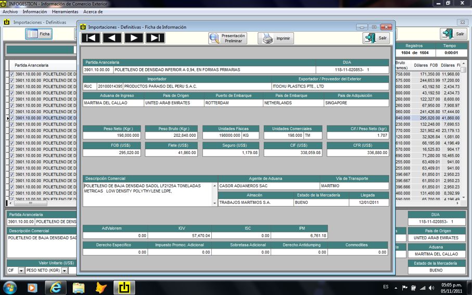Viewport: 472px width, 295px height.
Task: Click the Imprimir printer button
Action: (x=276, y=38)
